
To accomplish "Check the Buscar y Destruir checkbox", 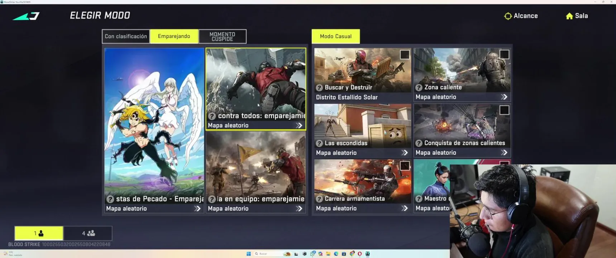I will click(x=405, y=54).
